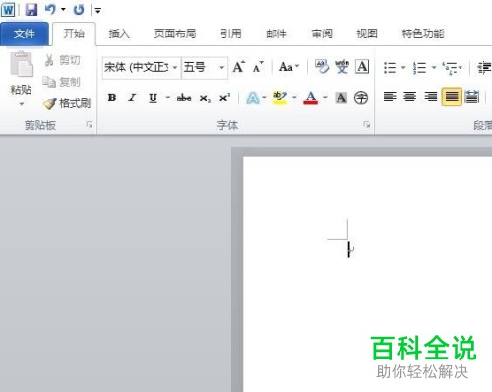Screen dimensions: 492x392
Task: Open the 字体 font dialog launcher
Action: click(x=367, y=124)
